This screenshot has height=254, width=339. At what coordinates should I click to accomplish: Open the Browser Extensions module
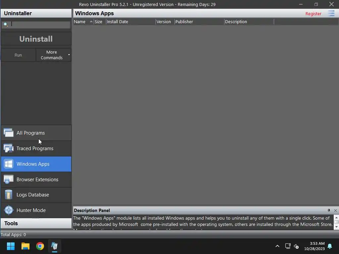click(36, 180)
